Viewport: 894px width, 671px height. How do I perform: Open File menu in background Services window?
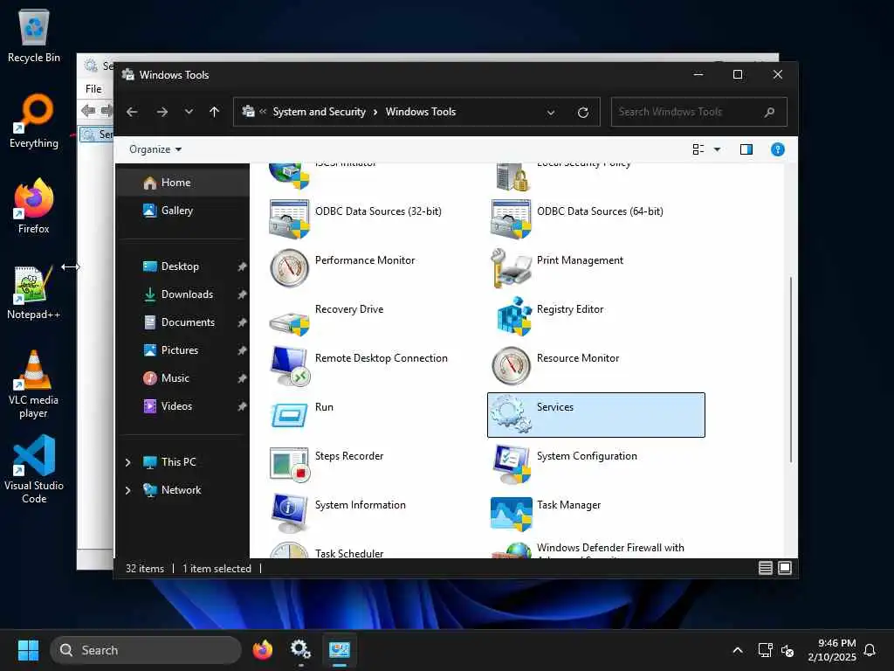click(x=93, y=89)
